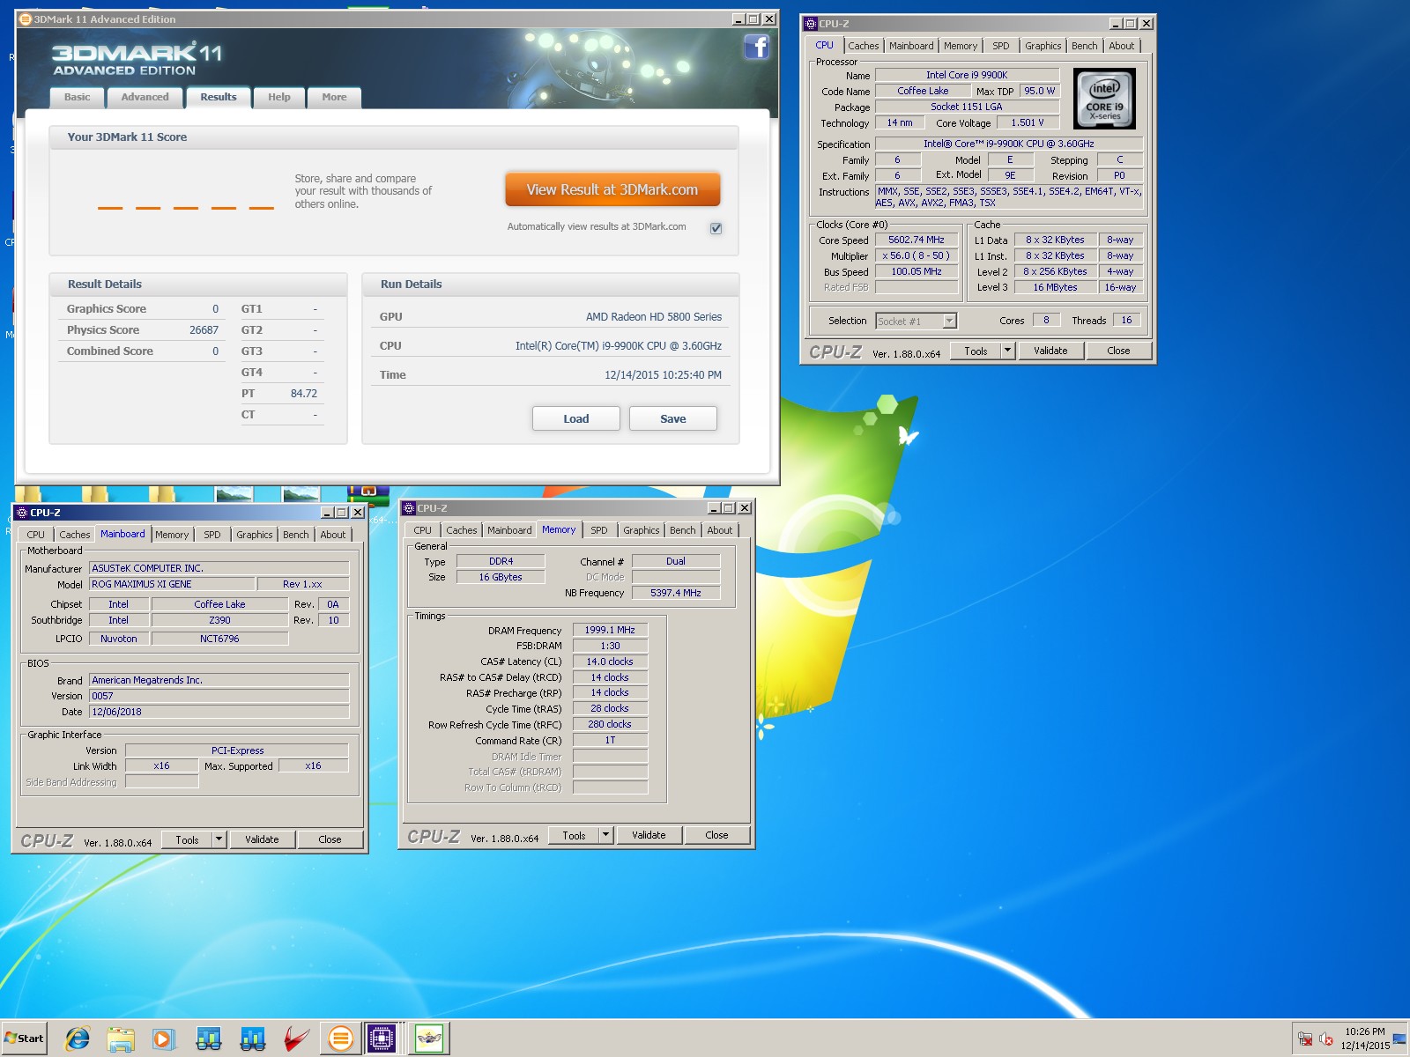The image size is (1410, 1057).
Task: Launch Internet Explorer from the taskbar
Action: (x=78, y=1039)
